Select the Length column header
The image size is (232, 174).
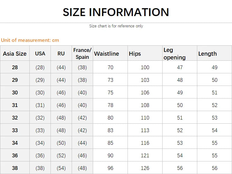207,54
